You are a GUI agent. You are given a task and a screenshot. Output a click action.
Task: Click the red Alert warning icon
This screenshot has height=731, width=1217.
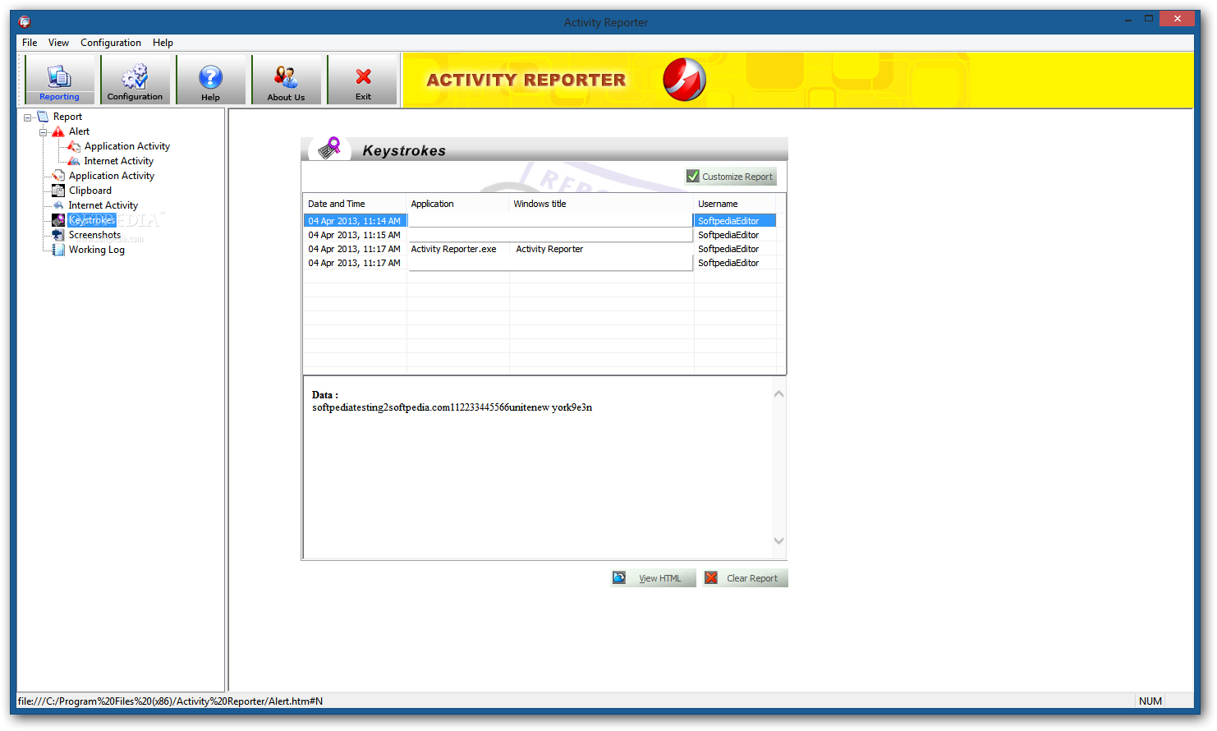point(58,131)
